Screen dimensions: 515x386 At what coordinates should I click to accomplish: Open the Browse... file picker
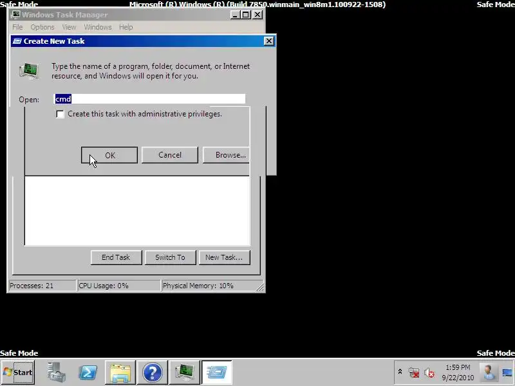pos(227,155)
